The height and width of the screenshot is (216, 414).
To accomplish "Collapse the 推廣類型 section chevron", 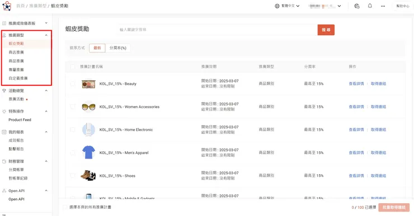I will (46, 35).
